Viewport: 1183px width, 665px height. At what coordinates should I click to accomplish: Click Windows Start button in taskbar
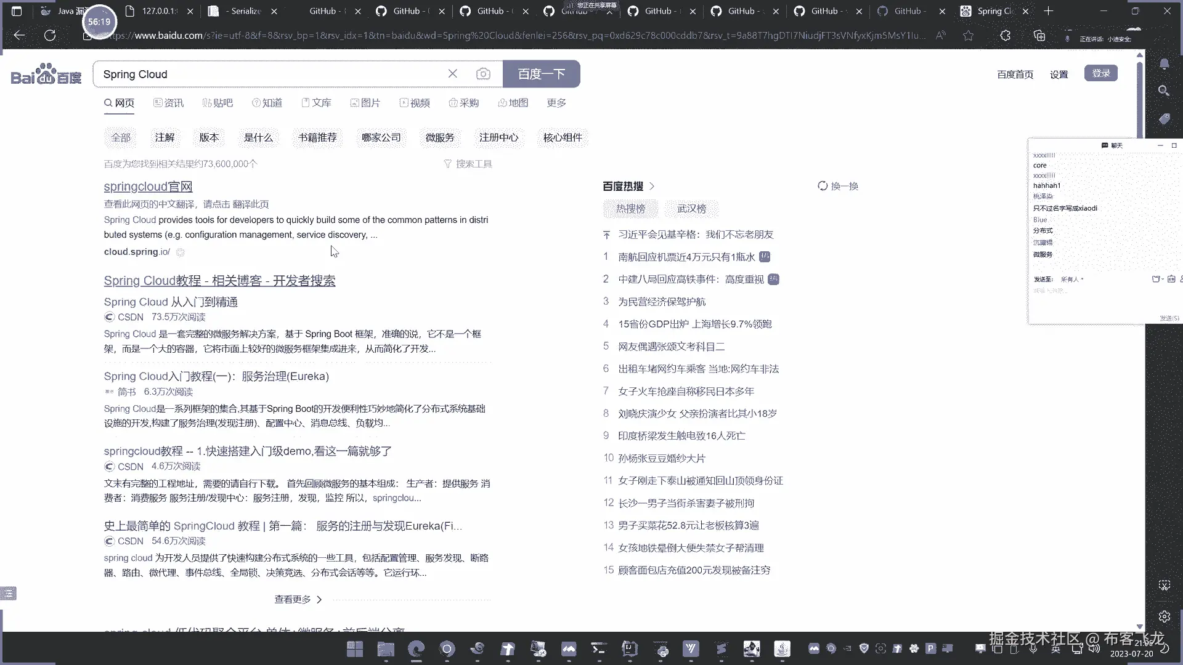coord(355,648)
